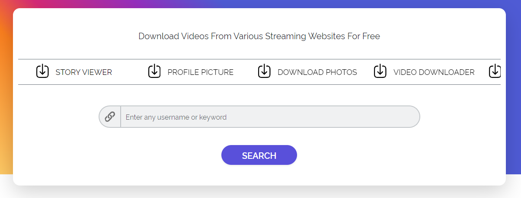Click the light gray area beneath the white card
This screenshot has height=198, width=521.
pos(259,192)
